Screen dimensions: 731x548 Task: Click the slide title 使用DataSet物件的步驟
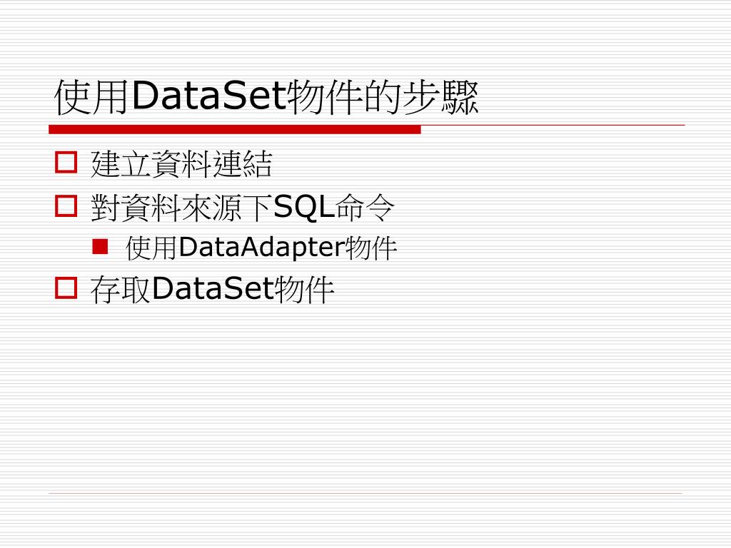pos(267,97)
